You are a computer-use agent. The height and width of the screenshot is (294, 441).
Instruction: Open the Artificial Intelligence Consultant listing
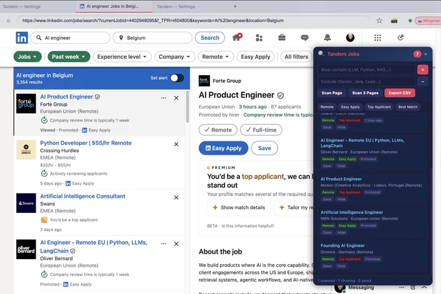pos(83,196)
